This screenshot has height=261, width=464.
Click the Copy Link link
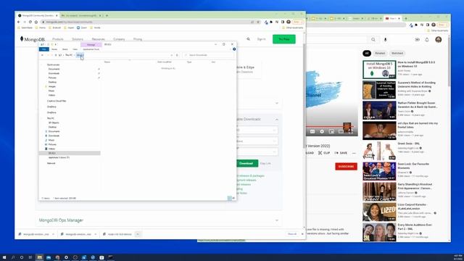[x=265, y=163]
